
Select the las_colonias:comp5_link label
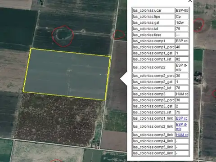(153, 147)
